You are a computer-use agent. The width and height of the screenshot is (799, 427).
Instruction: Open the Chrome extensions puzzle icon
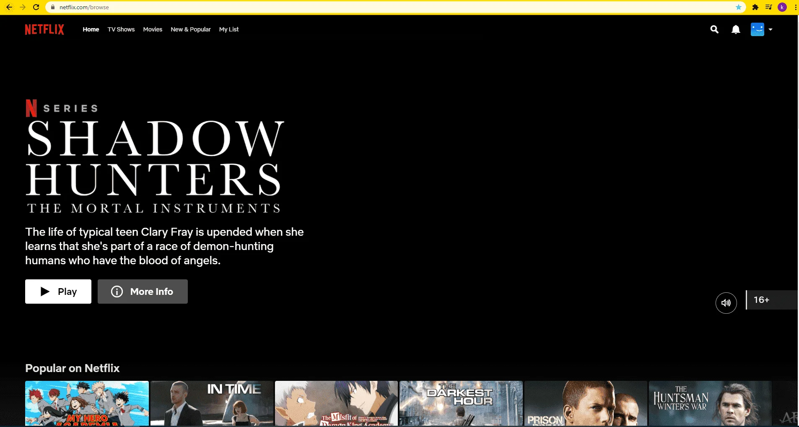coord(755,7)
